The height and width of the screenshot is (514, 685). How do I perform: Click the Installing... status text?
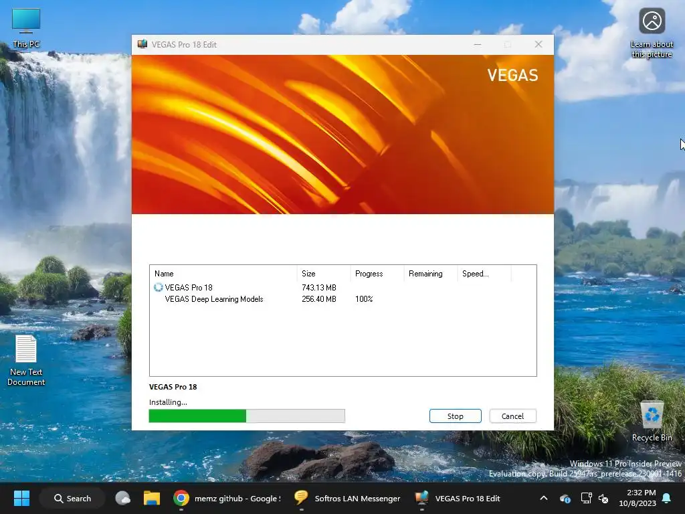click(x=168, y=402)
